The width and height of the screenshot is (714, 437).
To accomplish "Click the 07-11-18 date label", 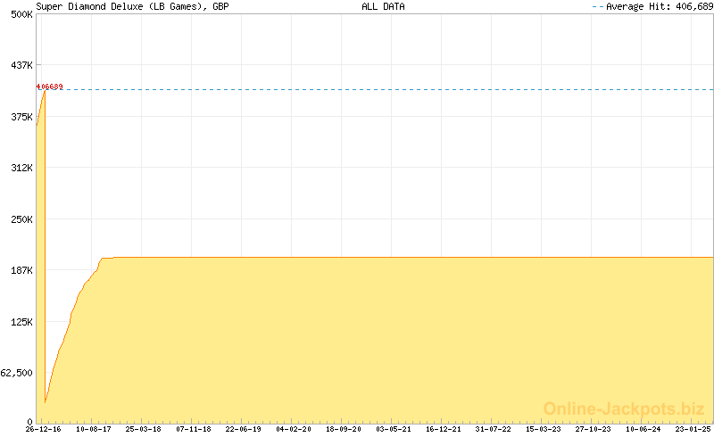I will coord(194,429).
